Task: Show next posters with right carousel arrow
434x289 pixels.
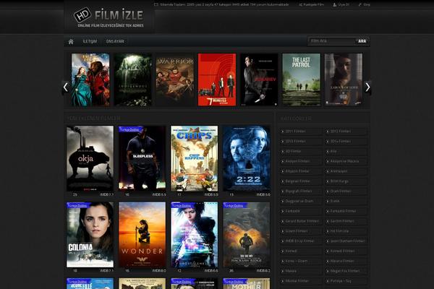Action: [367, 87]
